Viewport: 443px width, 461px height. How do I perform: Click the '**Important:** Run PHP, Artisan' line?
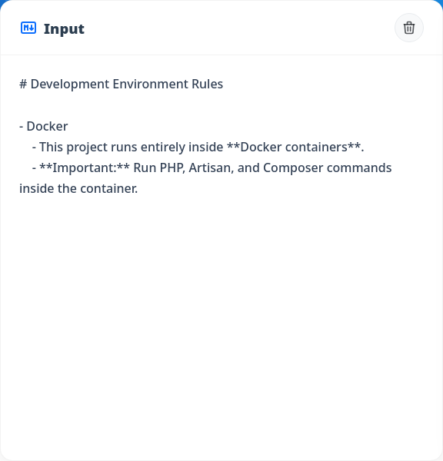coord(212,167)
